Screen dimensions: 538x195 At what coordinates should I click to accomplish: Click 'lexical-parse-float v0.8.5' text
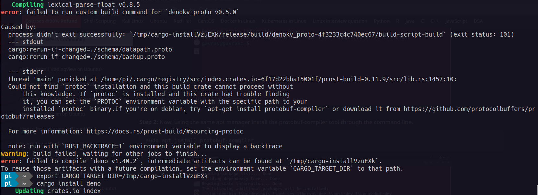click(94, 5)
